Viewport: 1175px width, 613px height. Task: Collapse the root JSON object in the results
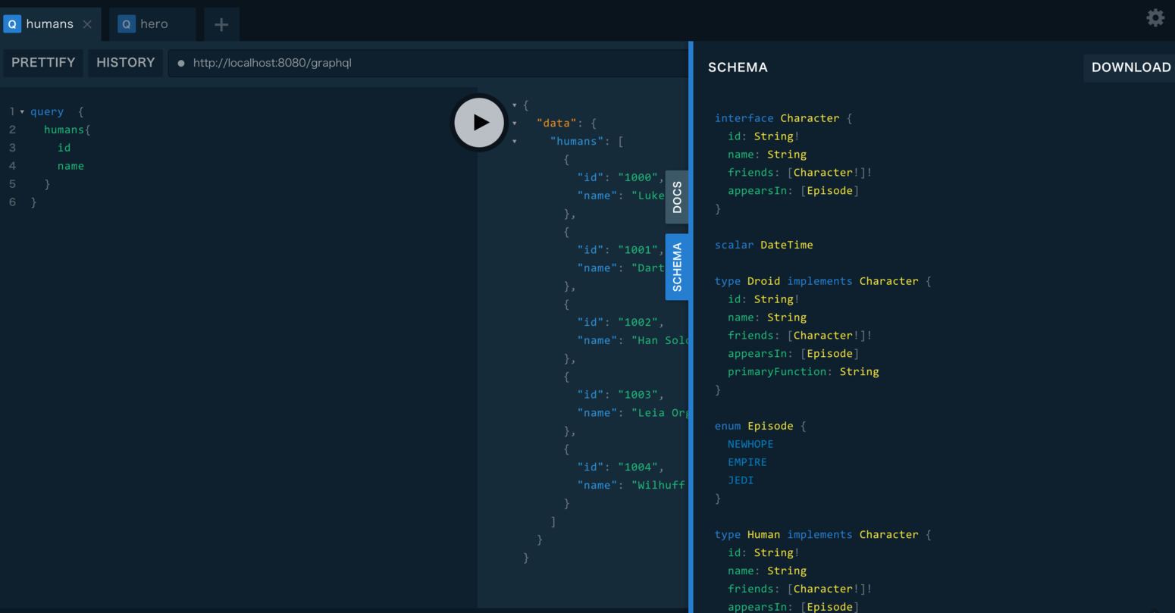coord(513,105)
